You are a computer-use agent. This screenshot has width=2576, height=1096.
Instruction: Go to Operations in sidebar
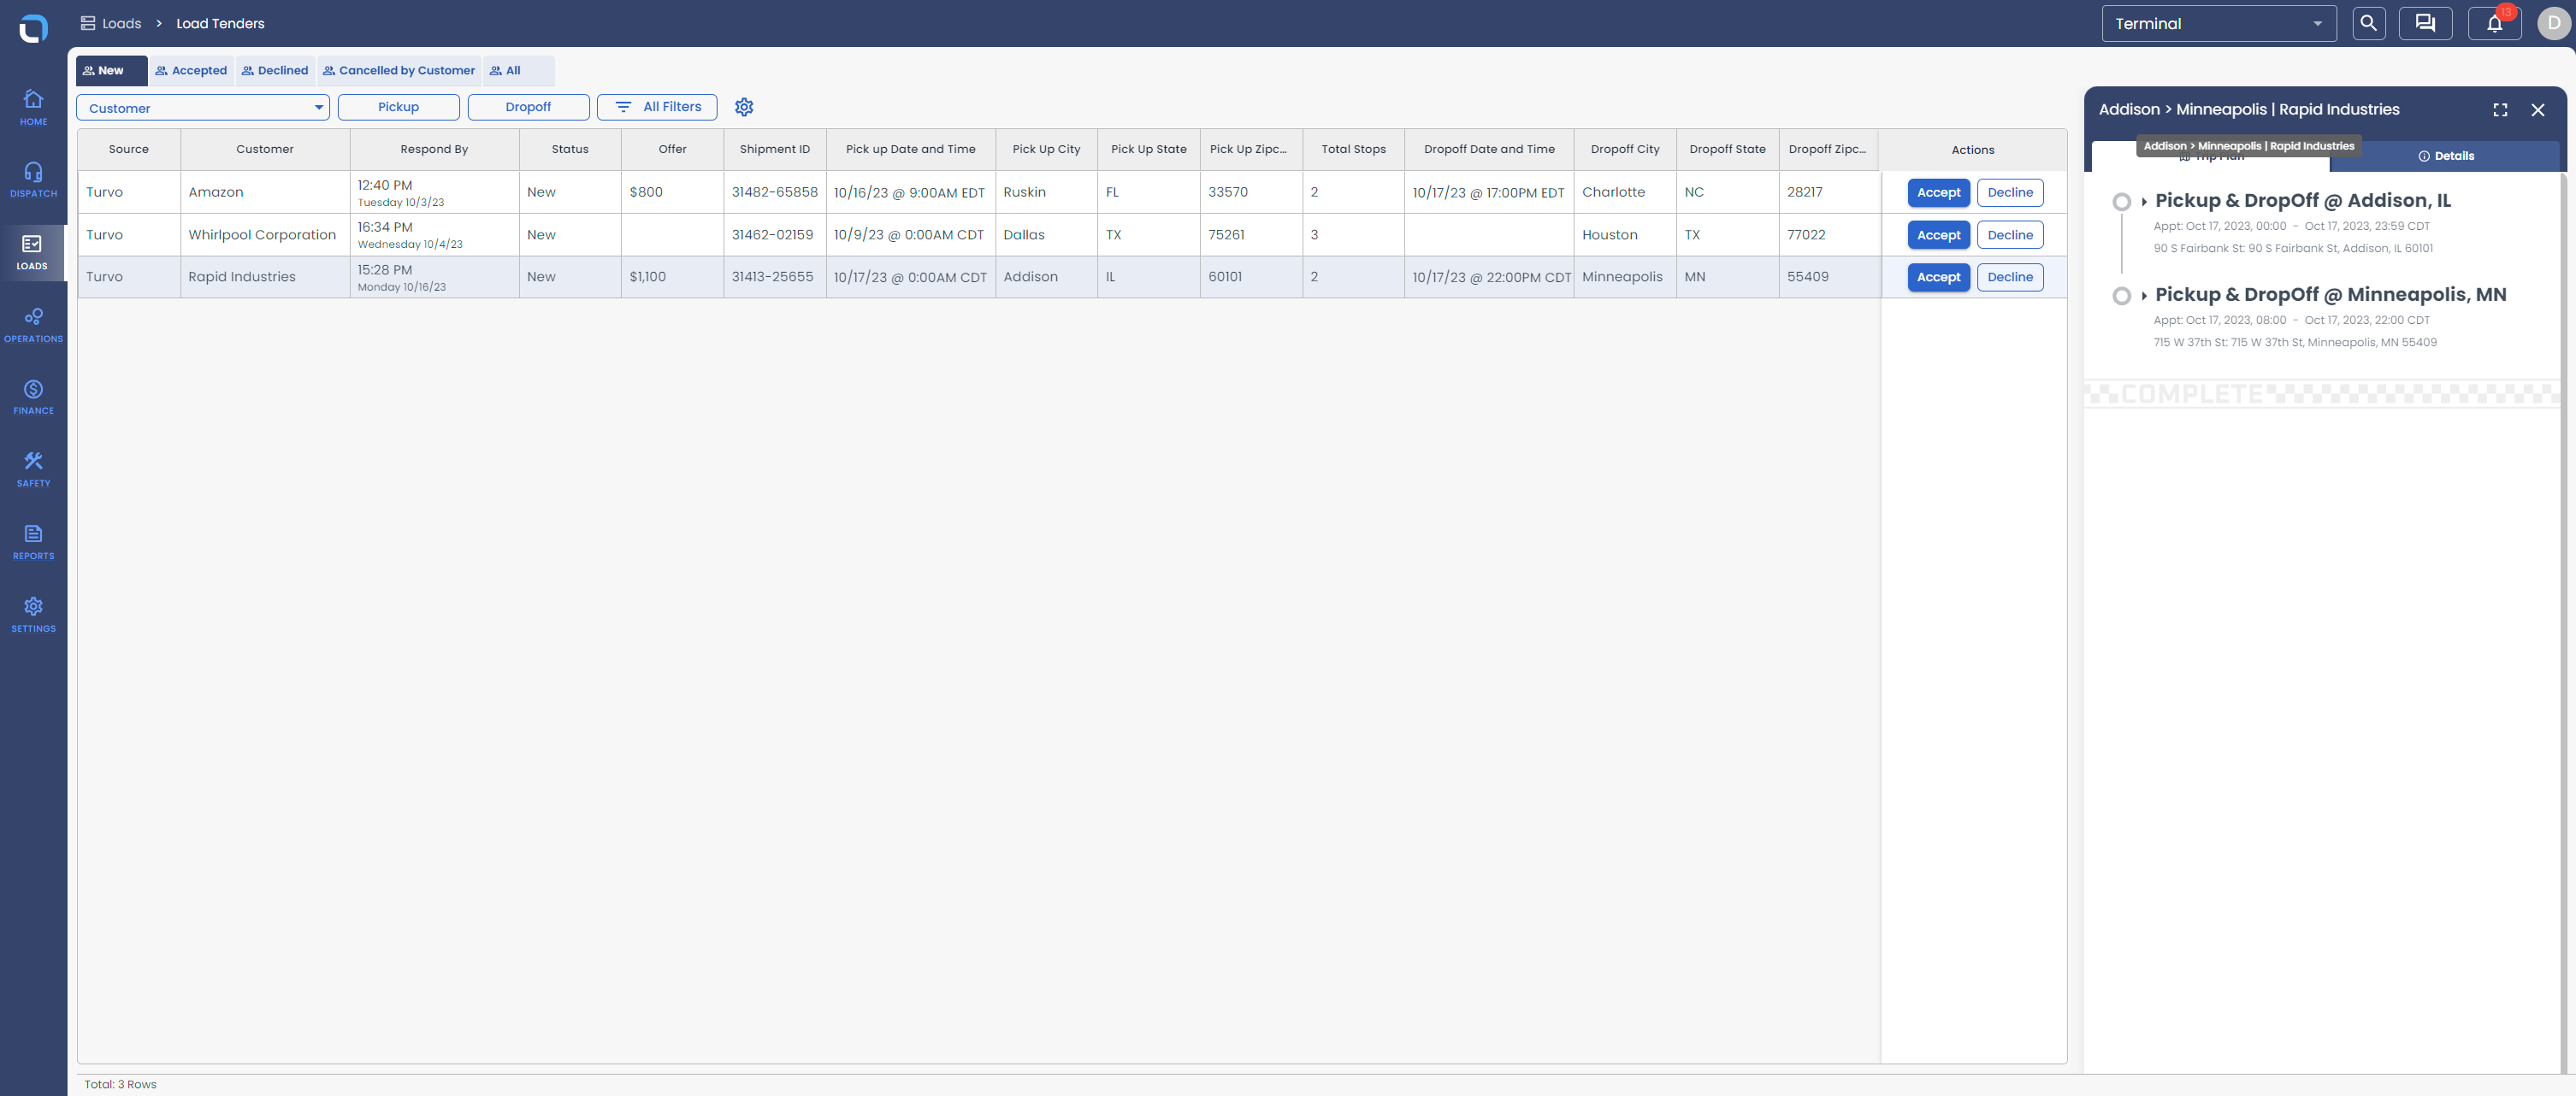[33, 325]
